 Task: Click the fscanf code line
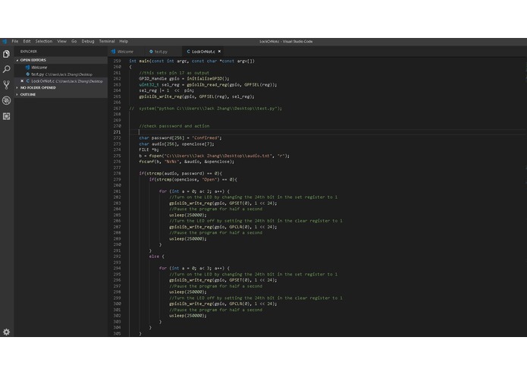pos(187,162)
